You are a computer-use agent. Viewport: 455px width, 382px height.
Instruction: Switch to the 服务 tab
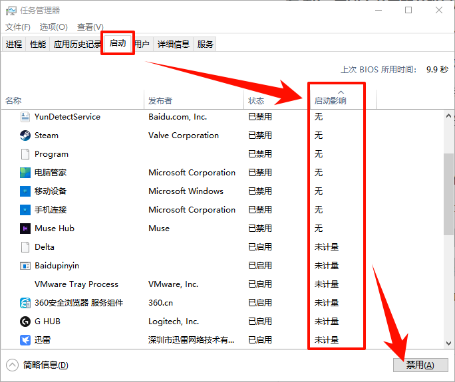tap(205, 44)
